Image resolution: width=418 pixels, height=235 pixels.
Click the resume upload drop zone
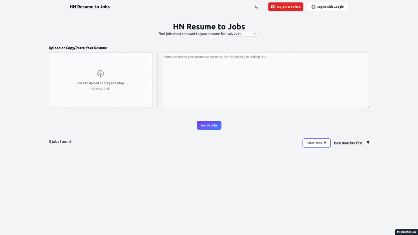click(100, 80)
